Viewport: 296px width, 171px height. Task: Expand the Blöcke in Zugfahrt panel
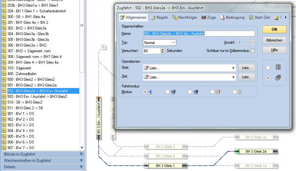pyautogui.click(x=81, y=154)
